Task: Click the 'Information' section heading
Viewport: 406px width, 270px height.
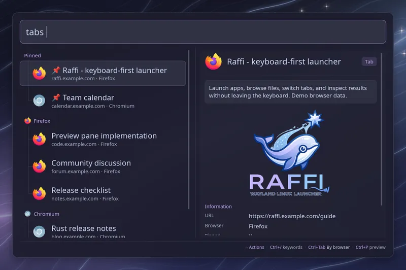Action: click(218, 207)
